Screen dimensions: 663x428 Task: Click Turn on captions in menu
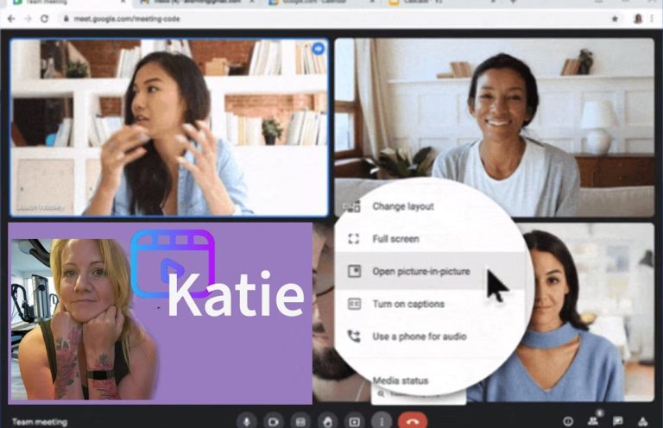(407, 304)
